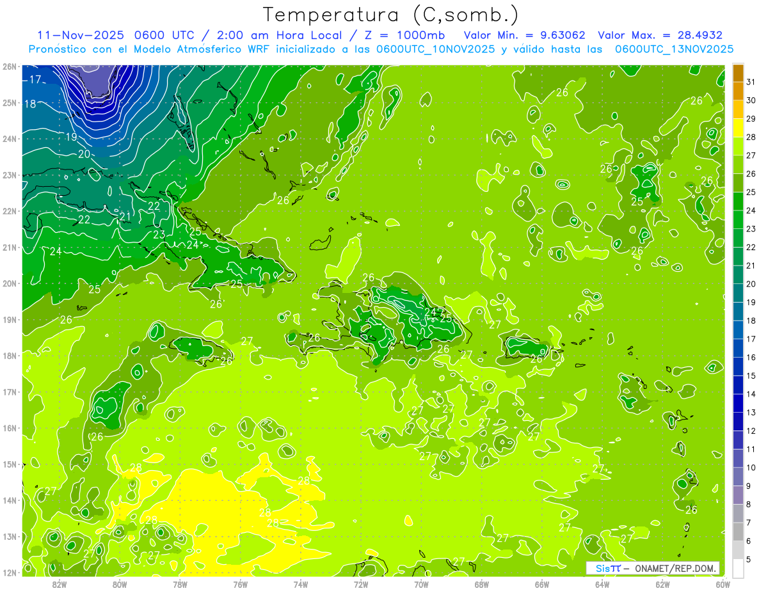Click the longitude axis label "76W"
The height and width of the screenshot is (593, 768).
click(x=240, y=583)
